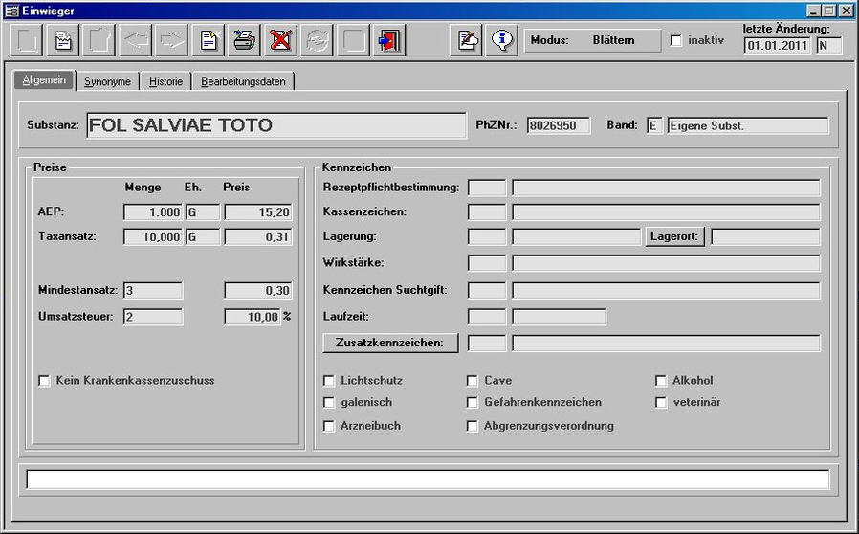Click the Lagerort button
The image size is (859, 534).
[674, 236]
